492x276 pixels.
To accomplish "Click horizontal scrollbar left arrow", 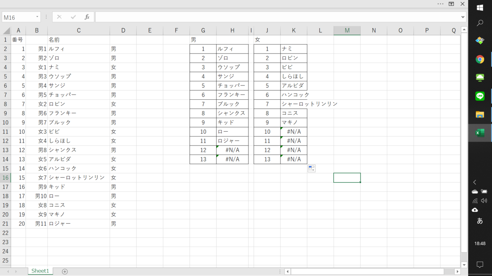I will tap(288, 272).
